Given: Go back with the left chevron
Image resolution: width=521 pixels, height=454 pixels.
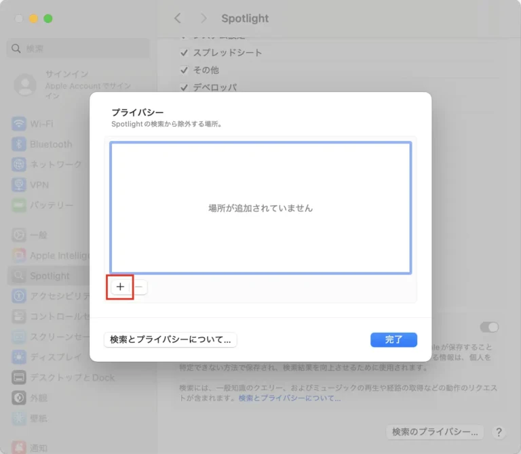Looking at the screenshot, I should [178, 18].
